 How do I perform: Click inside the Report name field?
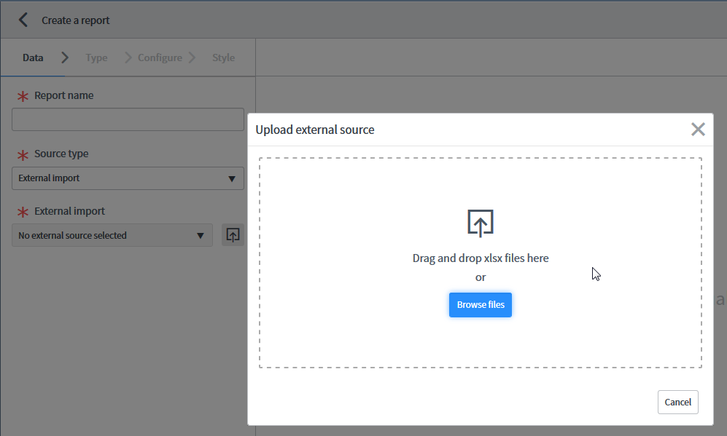click(128, 119)
